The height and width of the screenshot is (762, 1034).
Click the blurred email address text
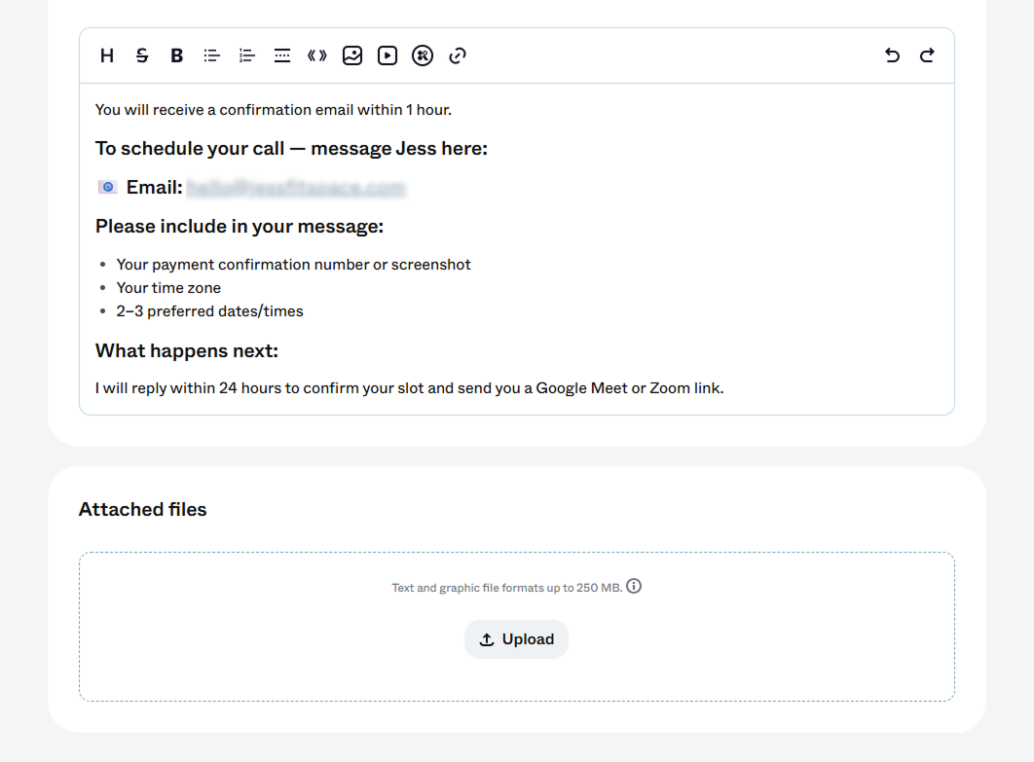[x=295, y=188]
